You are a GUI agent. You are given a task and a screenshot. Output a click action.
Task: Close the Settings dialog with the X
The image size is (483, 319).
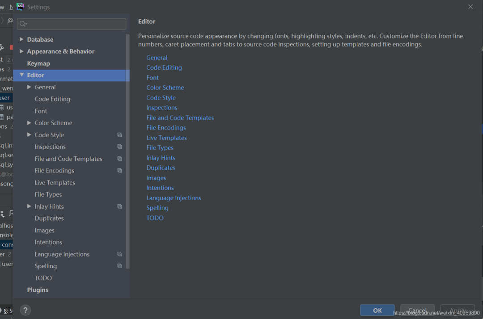(x=470, y=7)
